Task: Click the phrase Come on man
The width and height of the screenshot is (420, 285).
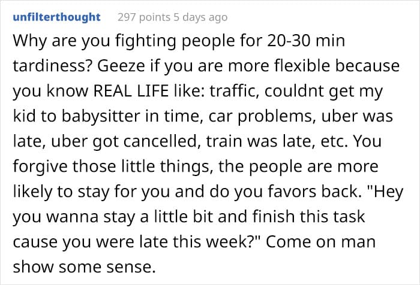Action: tap(320, 242)
